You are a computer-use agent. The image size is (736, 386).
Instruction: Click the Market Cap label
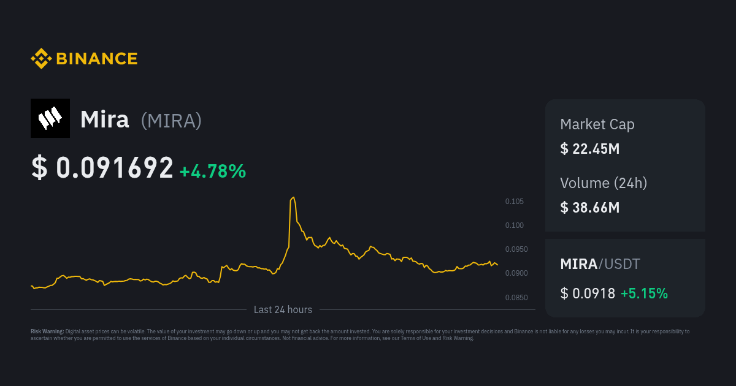pyautogui.click(x=597, y=124)
